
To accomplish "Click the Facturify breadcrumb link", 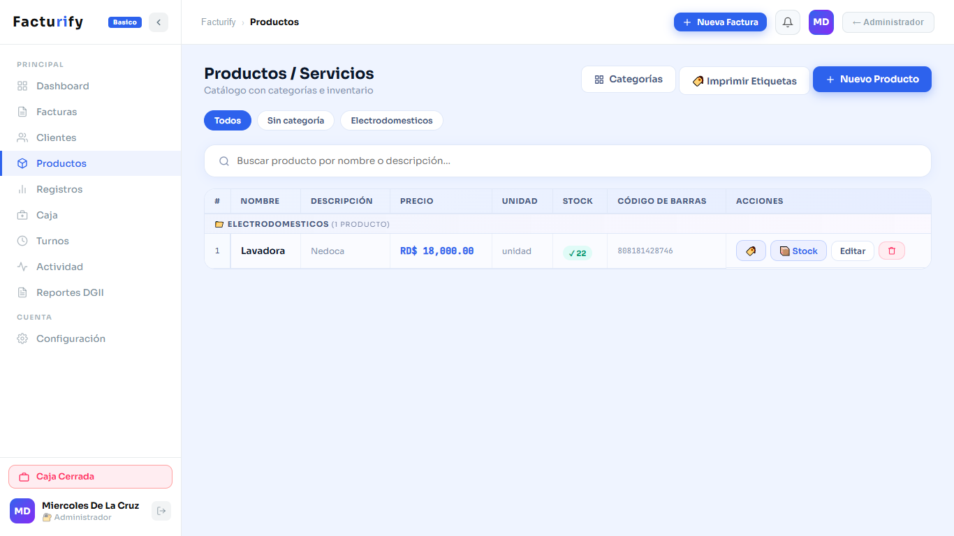I will pyautogui.click(x=219, y=22).
